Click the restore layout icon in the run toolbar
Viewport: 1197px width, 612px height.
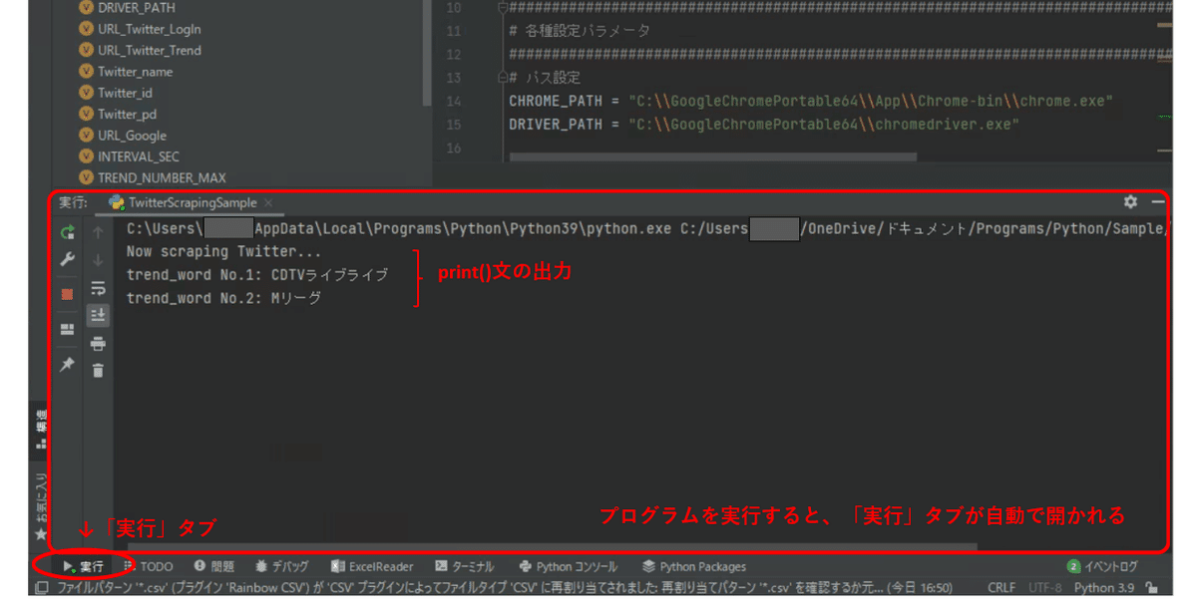(x=68, y=330)
